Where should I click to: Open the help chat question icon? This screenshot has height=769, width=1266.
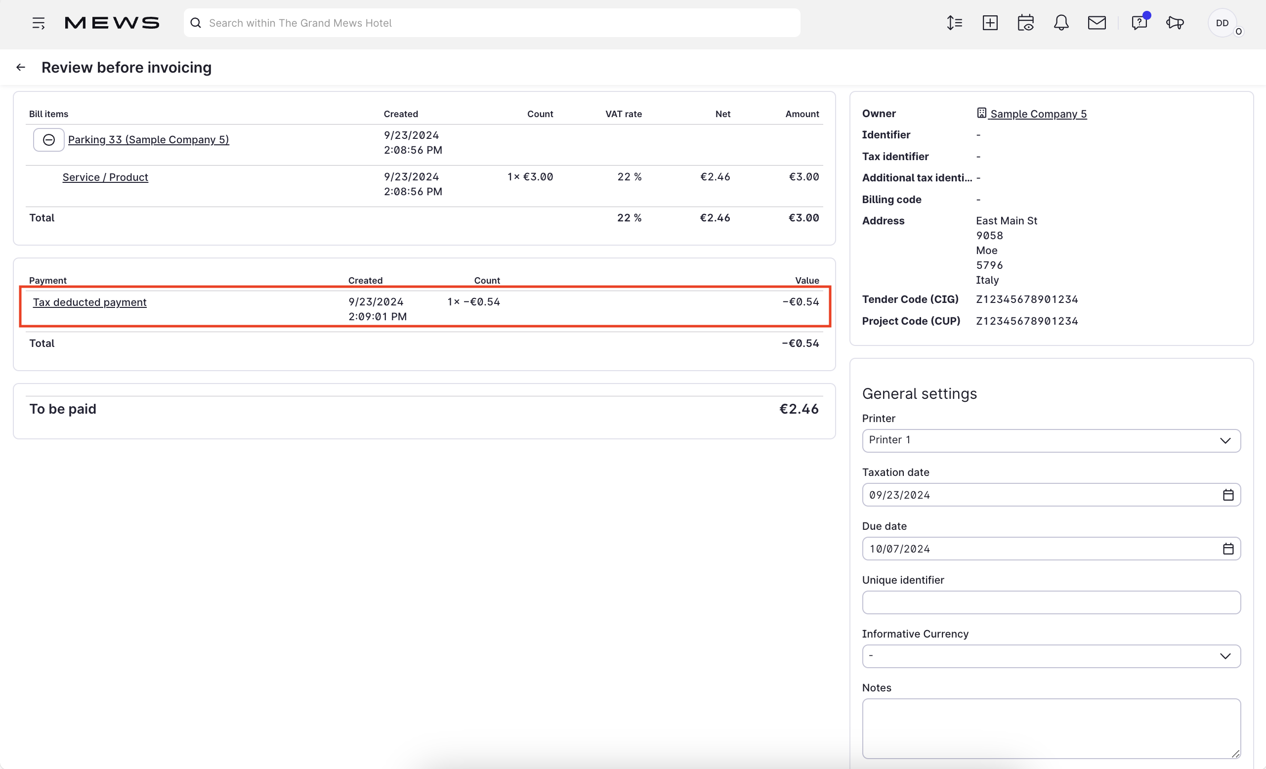[x=1139, y=23]
